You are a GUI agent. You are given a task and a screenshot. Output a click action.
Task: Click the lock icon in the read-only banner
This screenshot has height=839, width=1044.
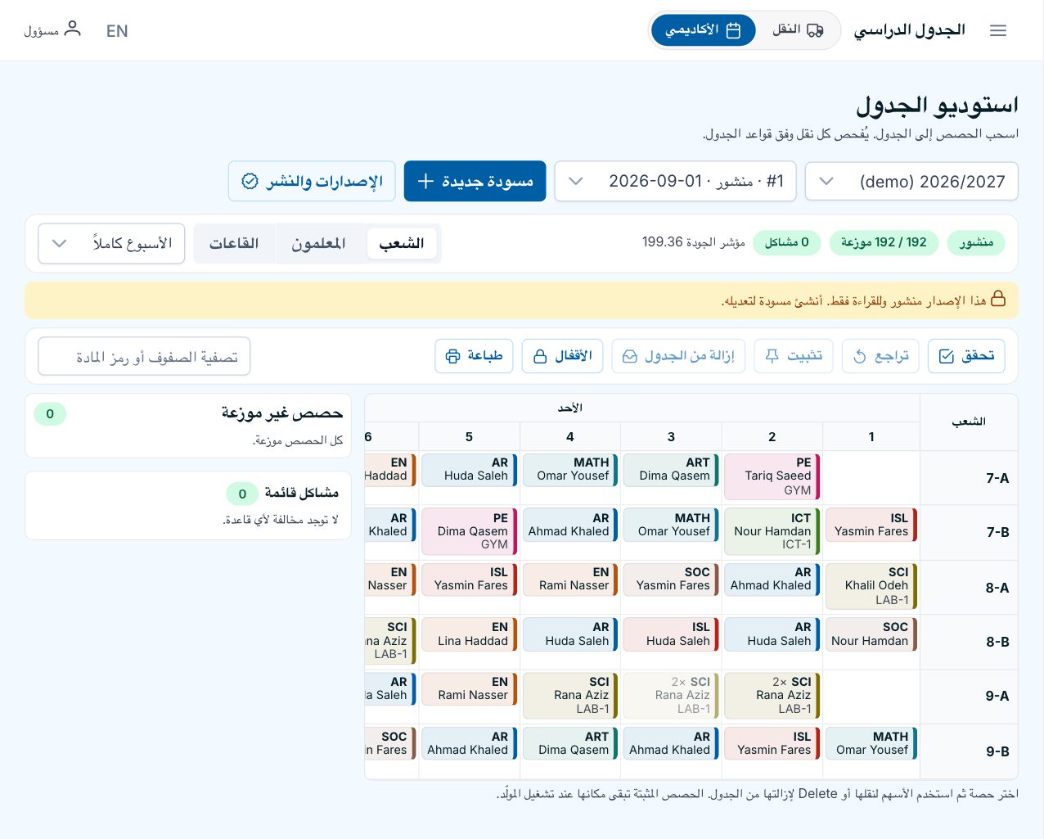coord(998,299)
